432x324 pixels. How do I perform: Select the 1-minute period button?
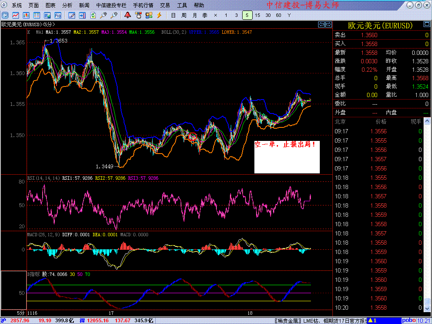click(x=226, y=15)
